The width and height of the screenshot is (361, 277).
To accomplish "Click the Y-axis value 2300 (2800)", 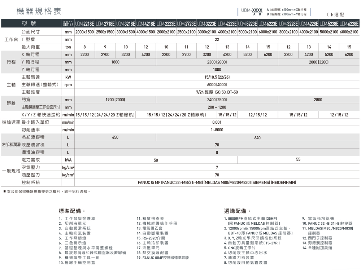I will tap(217, 62).
